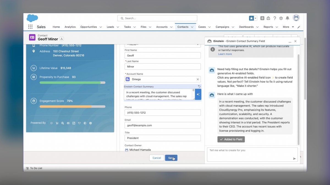Open the Notifications bell icon
The width and height of the screenshot is (330, 185).
click(x=287, y=18)
